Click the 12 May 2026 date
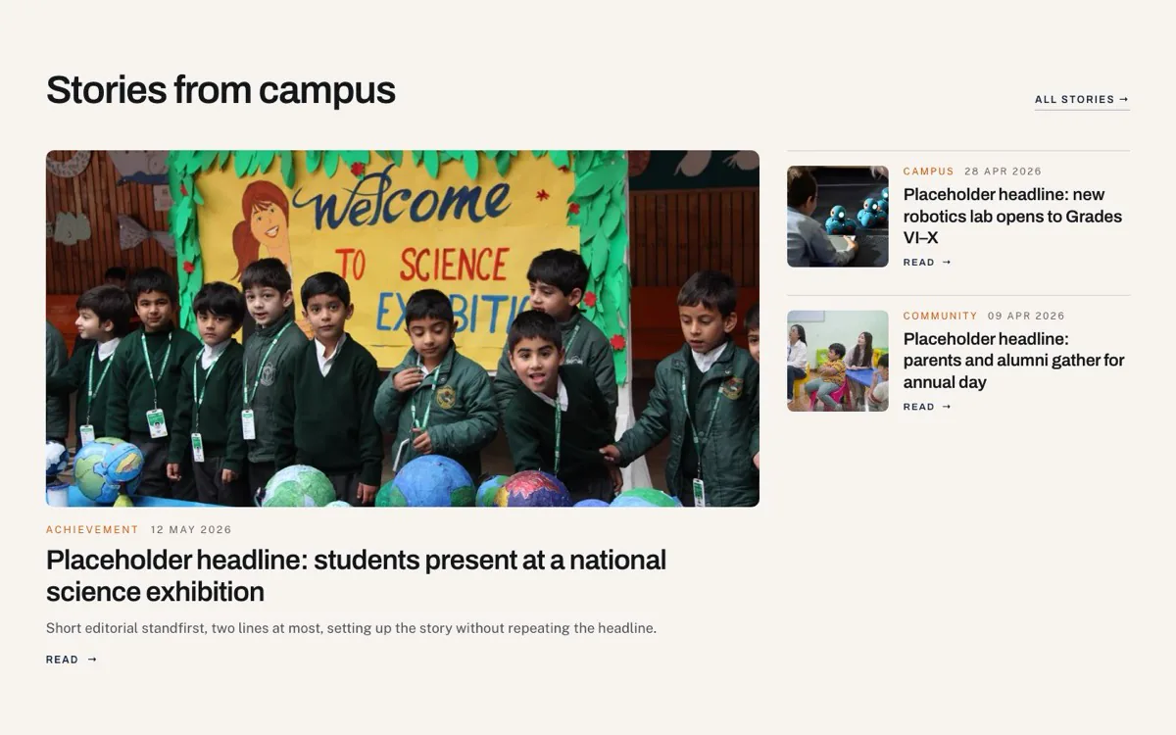This screenshot has width=1176, height=735. tap(191, 529)
